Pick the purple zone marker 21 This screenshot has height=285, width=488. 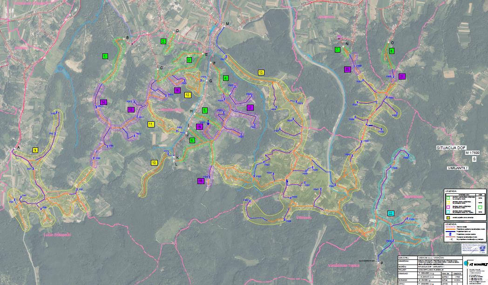[402, 76]
